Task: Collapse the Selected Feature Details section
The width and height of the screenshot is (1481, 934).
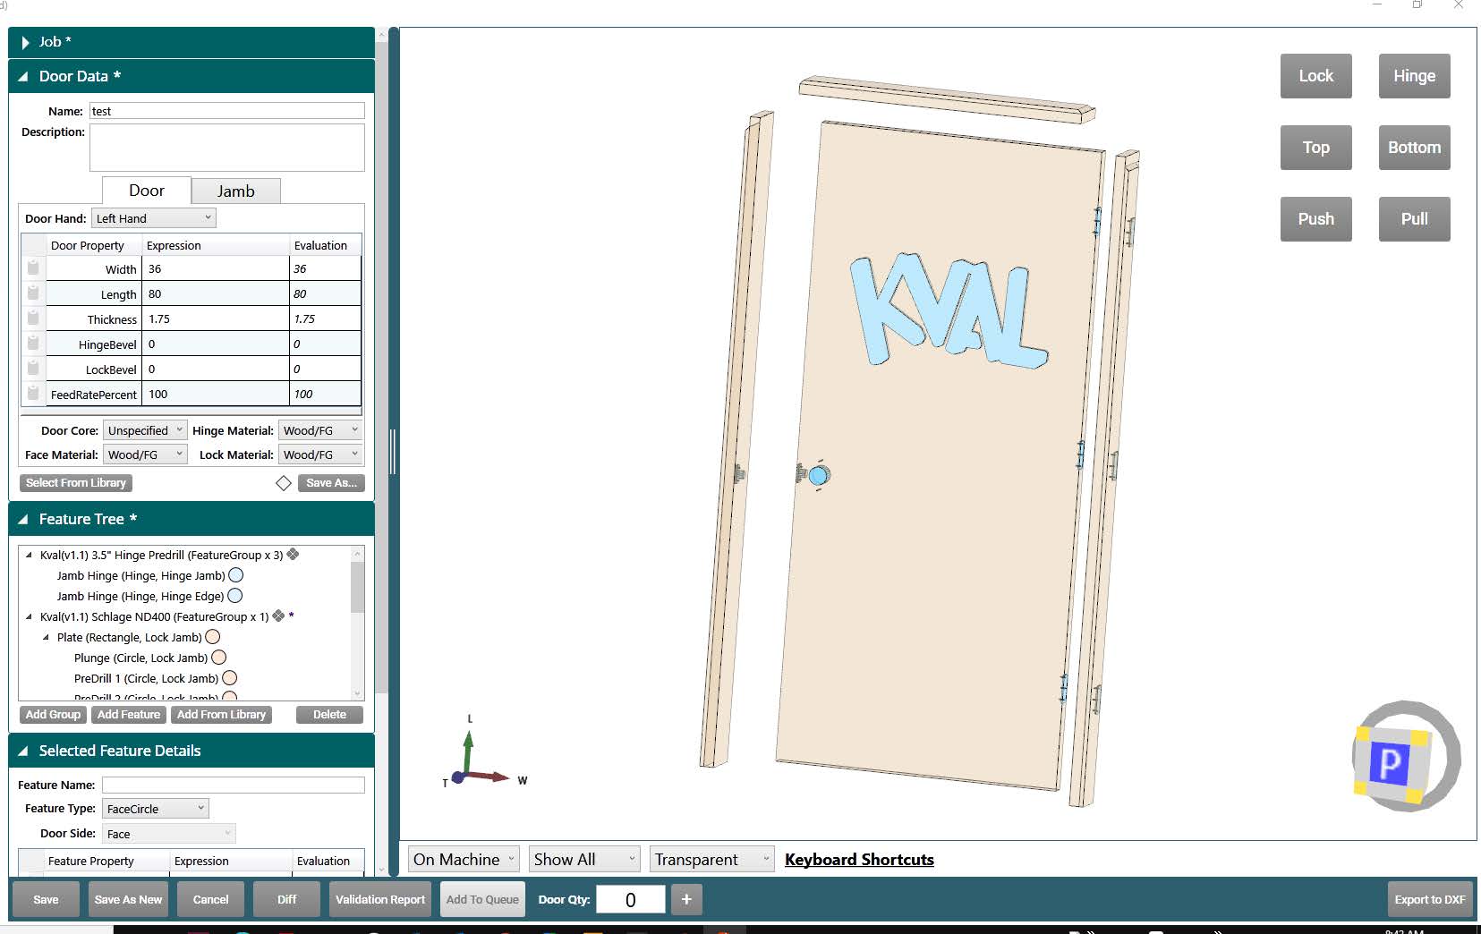Action: click(x=23, y=751)
